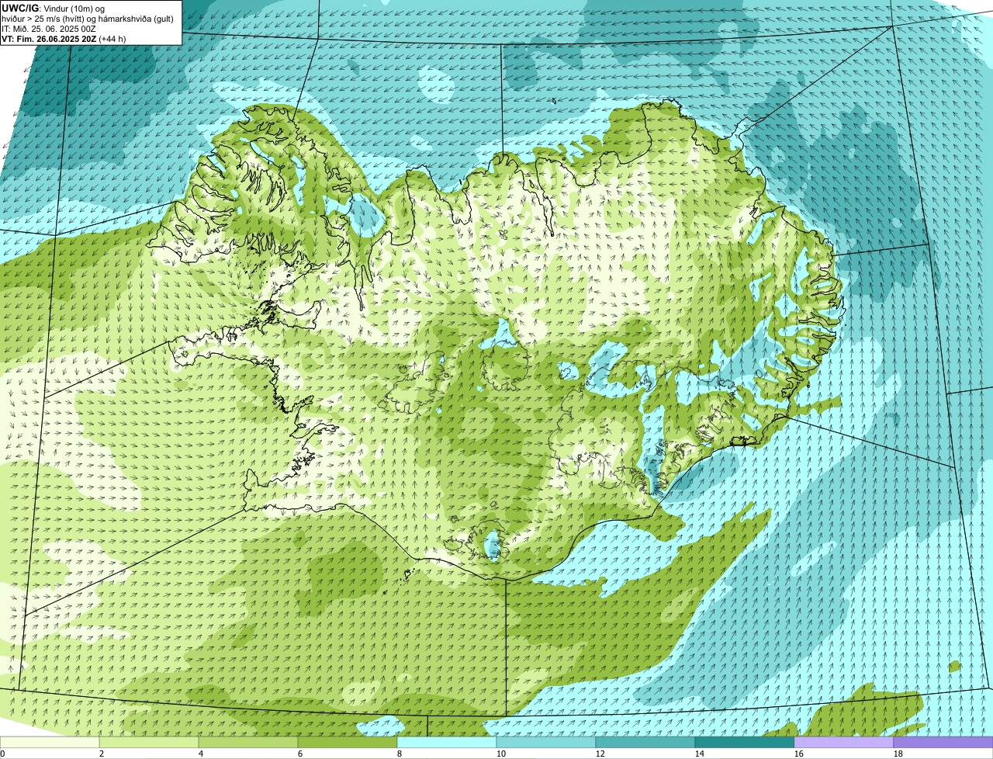993x759 pixels.
Task: Click the legend scale label "18"
Action: coord(898,754)
